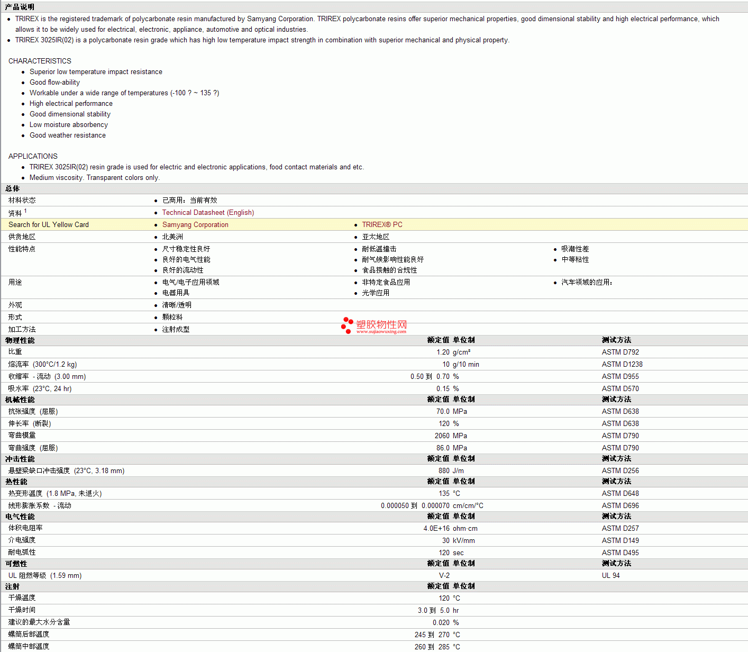Click the 注射成型 processing entry
This screenshot has height=652, width=748.
click(x=176, y=329)
